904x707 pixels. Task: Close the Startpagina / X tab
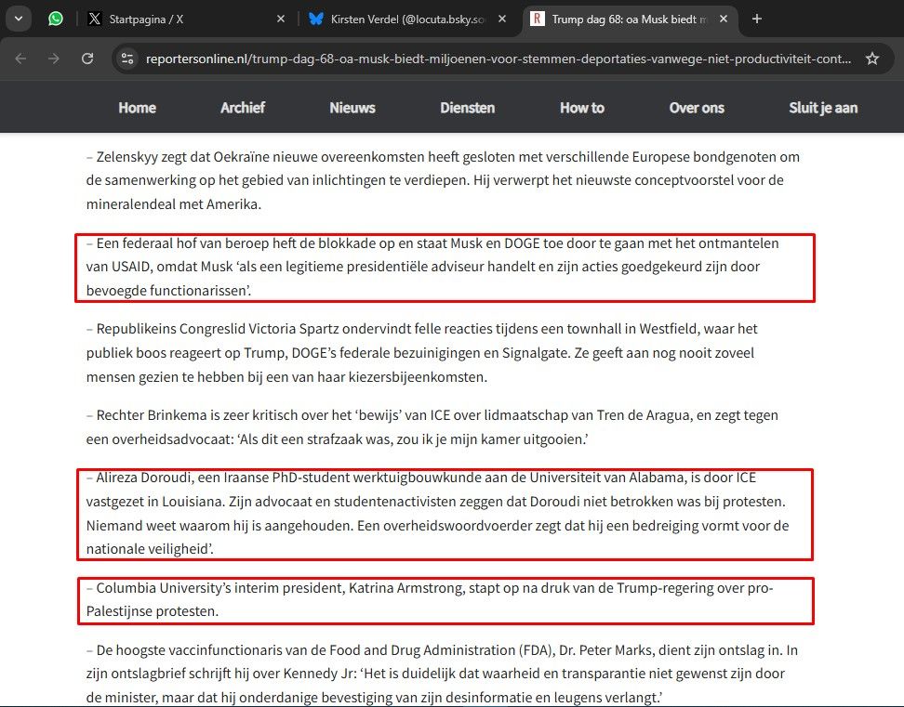[281, 19]
